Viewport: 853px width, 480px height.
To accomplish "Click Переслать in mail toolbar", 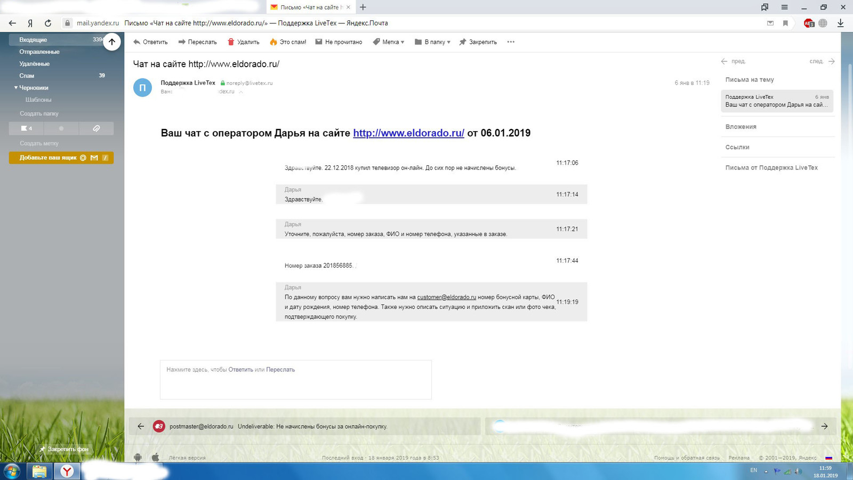I will pos(197,42).
